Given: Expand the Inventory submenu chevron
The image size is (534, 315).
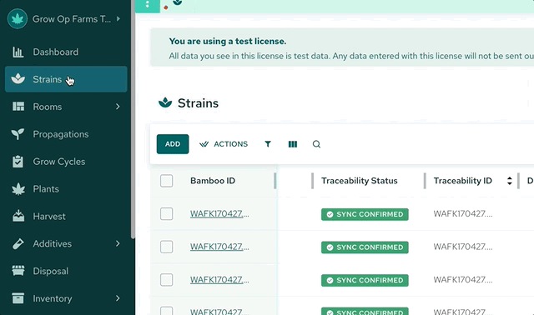Looking at the screenshot, I should tap(118, 298).
